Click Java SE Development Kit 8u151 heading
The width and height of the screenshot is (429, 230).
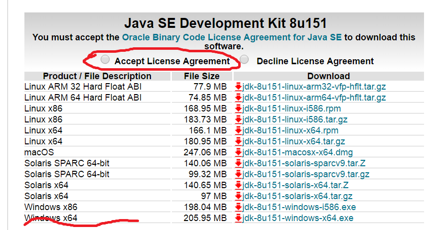(225, 23)
